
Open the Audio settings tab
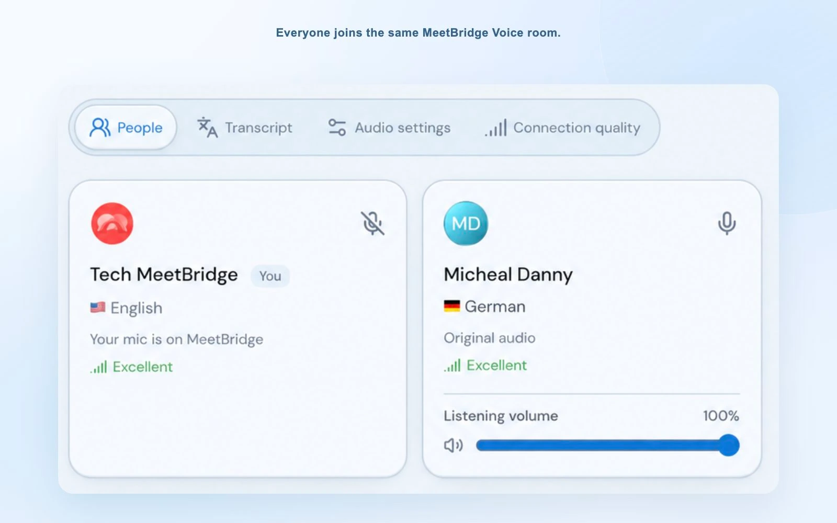click(x=389, y=128)
